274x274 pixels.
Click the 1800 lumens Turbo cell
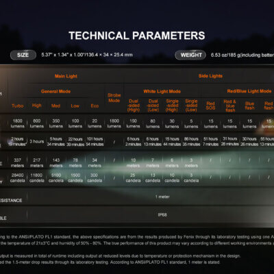(x=18, y=123)
